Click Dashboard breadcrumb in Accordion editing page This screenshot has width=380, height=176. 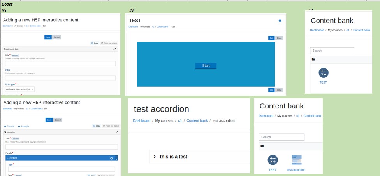(7, 108)
